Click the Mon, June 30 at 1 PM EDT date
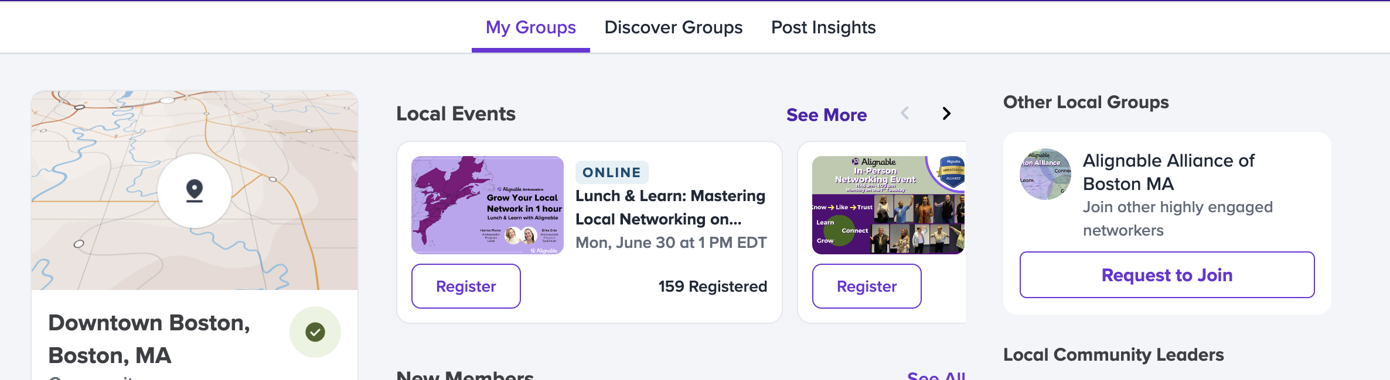1390x380 pixels. point(671,243)
